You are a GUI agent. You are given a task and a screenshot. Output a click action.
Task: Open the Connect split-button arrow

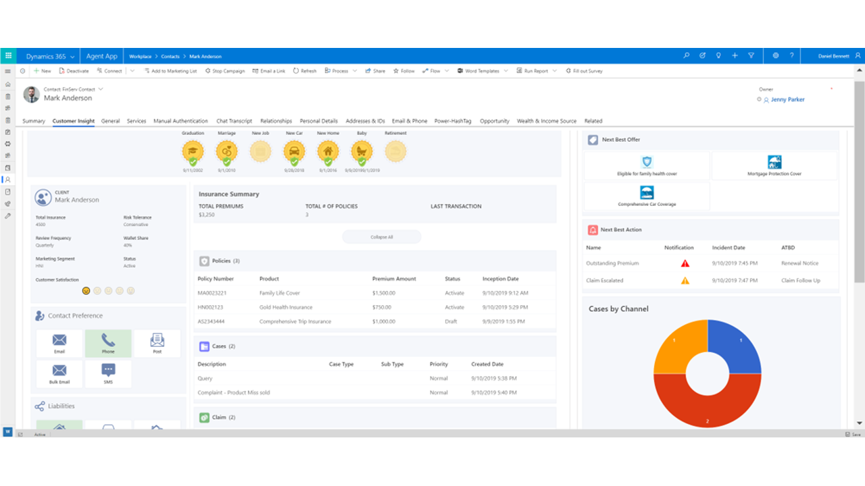point(132,71)
